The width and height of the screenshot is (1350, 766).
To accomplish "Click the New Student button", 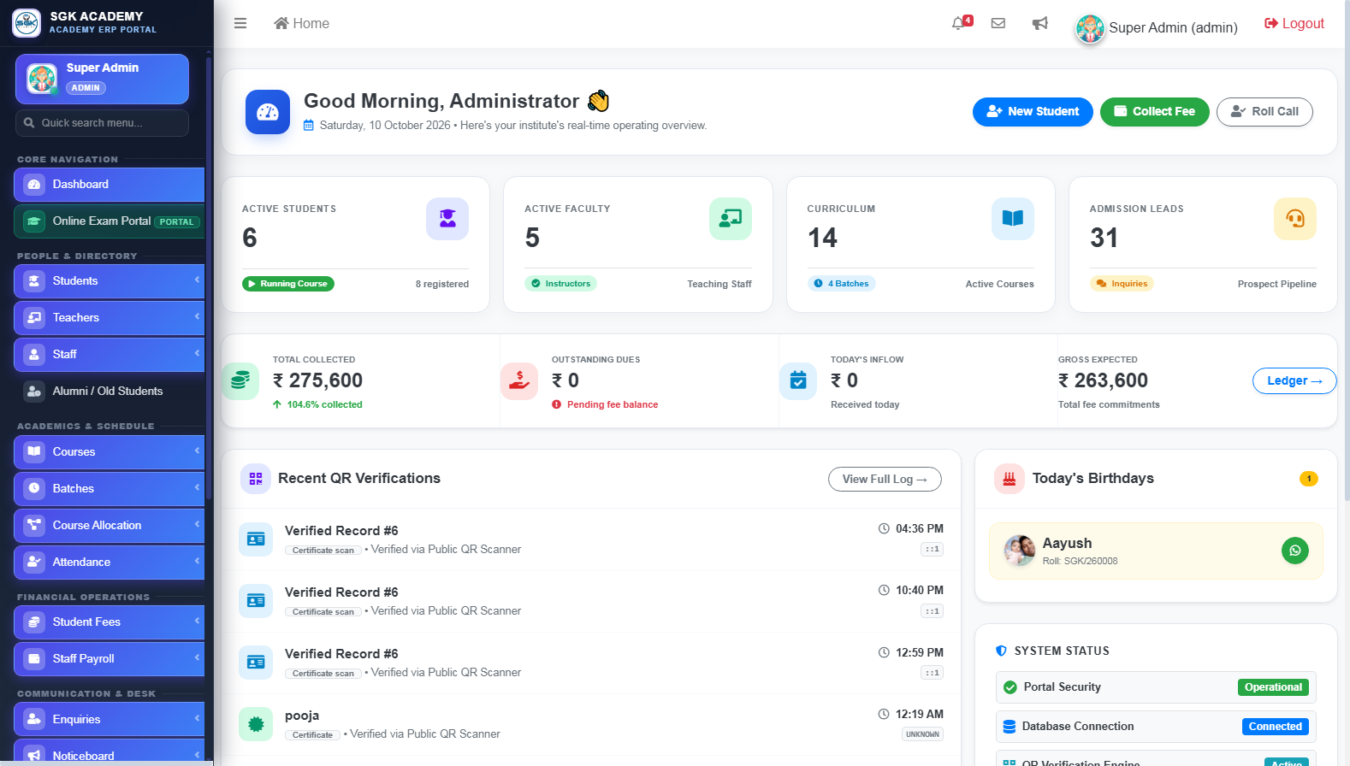I will [1033, 112].
